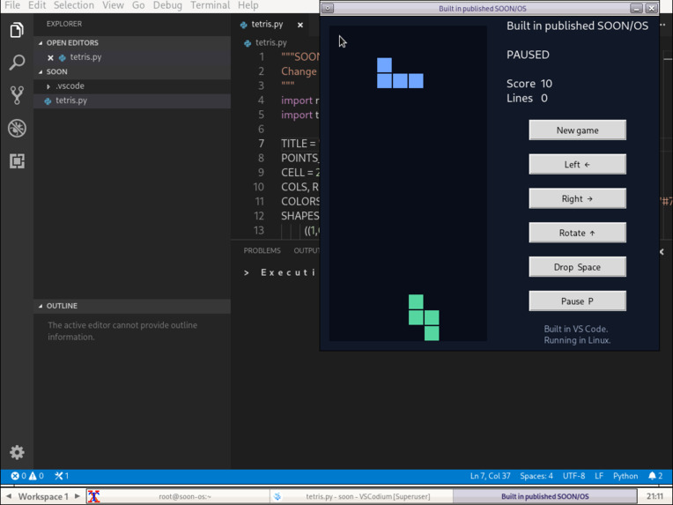This screenshot has width=673, height=505.
Task: Switch to the Problems panel tab
Action: (262, 251)
